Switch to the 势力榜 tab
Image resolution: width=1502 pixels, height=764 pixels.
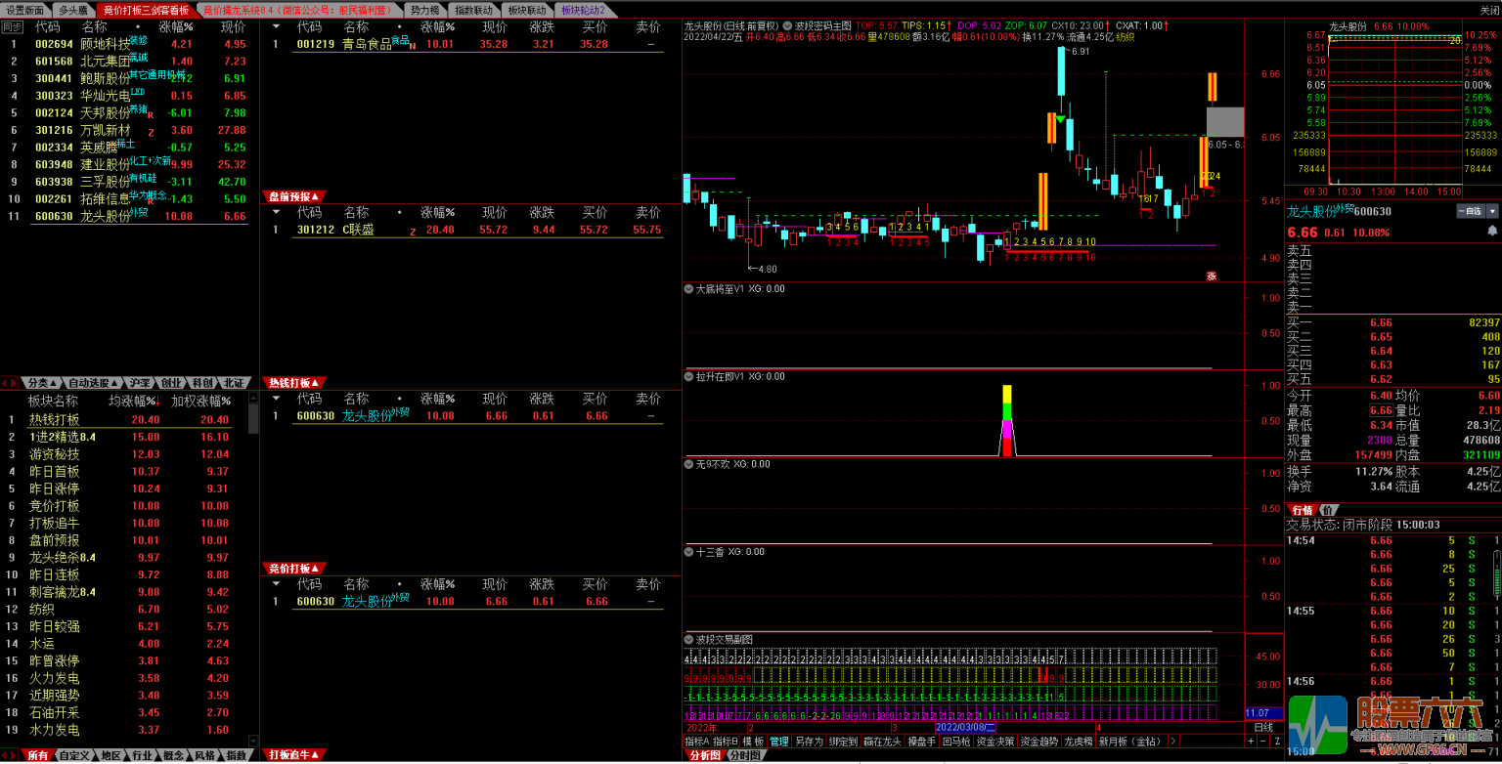[x=423, y=10]
